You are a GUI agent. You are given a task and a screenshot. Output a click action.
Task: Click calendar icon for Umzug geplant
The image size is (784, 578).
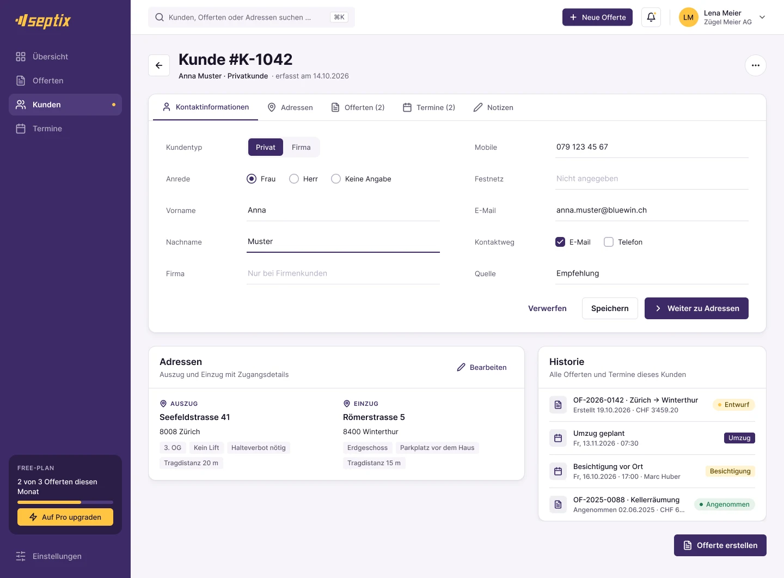click(558, 438)
